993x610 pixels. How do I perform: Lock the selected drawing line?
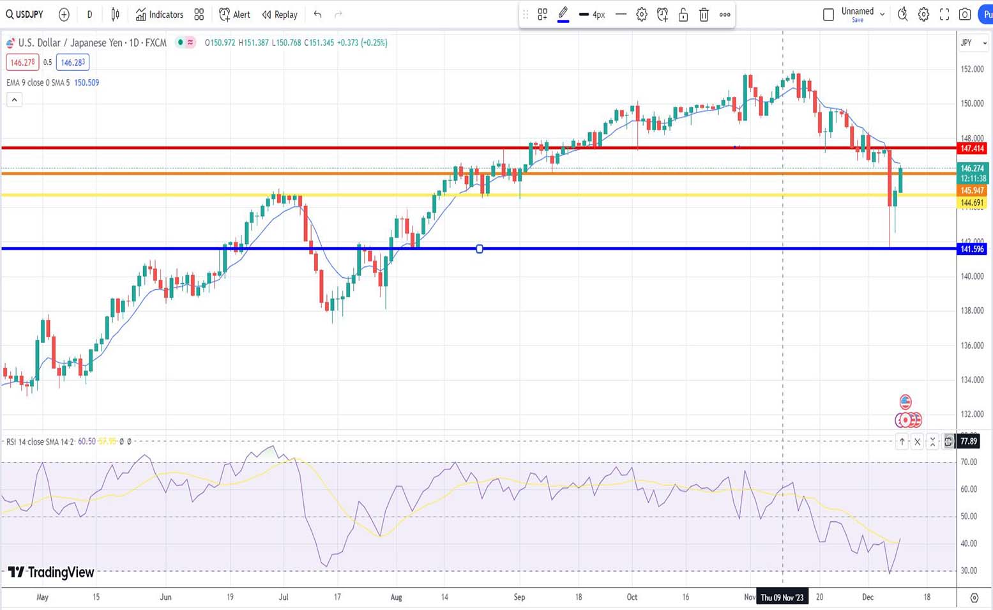(683, 15)
